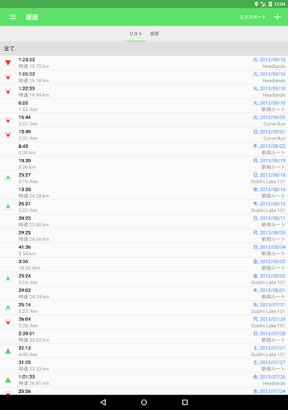Viewport: 288px width, 410px height.
Task: Tap the battery icon in status bar
Action: pos(270,4)
